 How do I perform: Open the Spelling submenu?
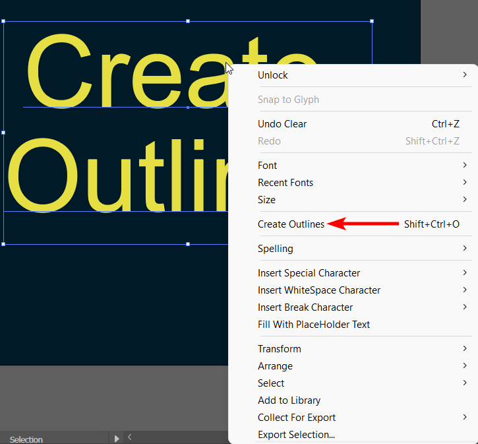pyautogui.click(x=276, y=249)
